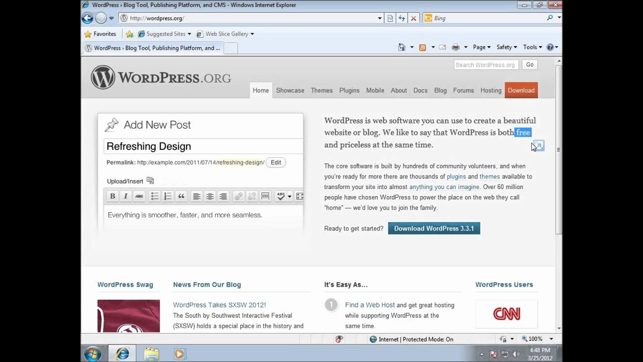This screenshot has height=362, width=643.
Task: Click the add media icon beside Upload/Insert
Action: (x=150, y=180)
